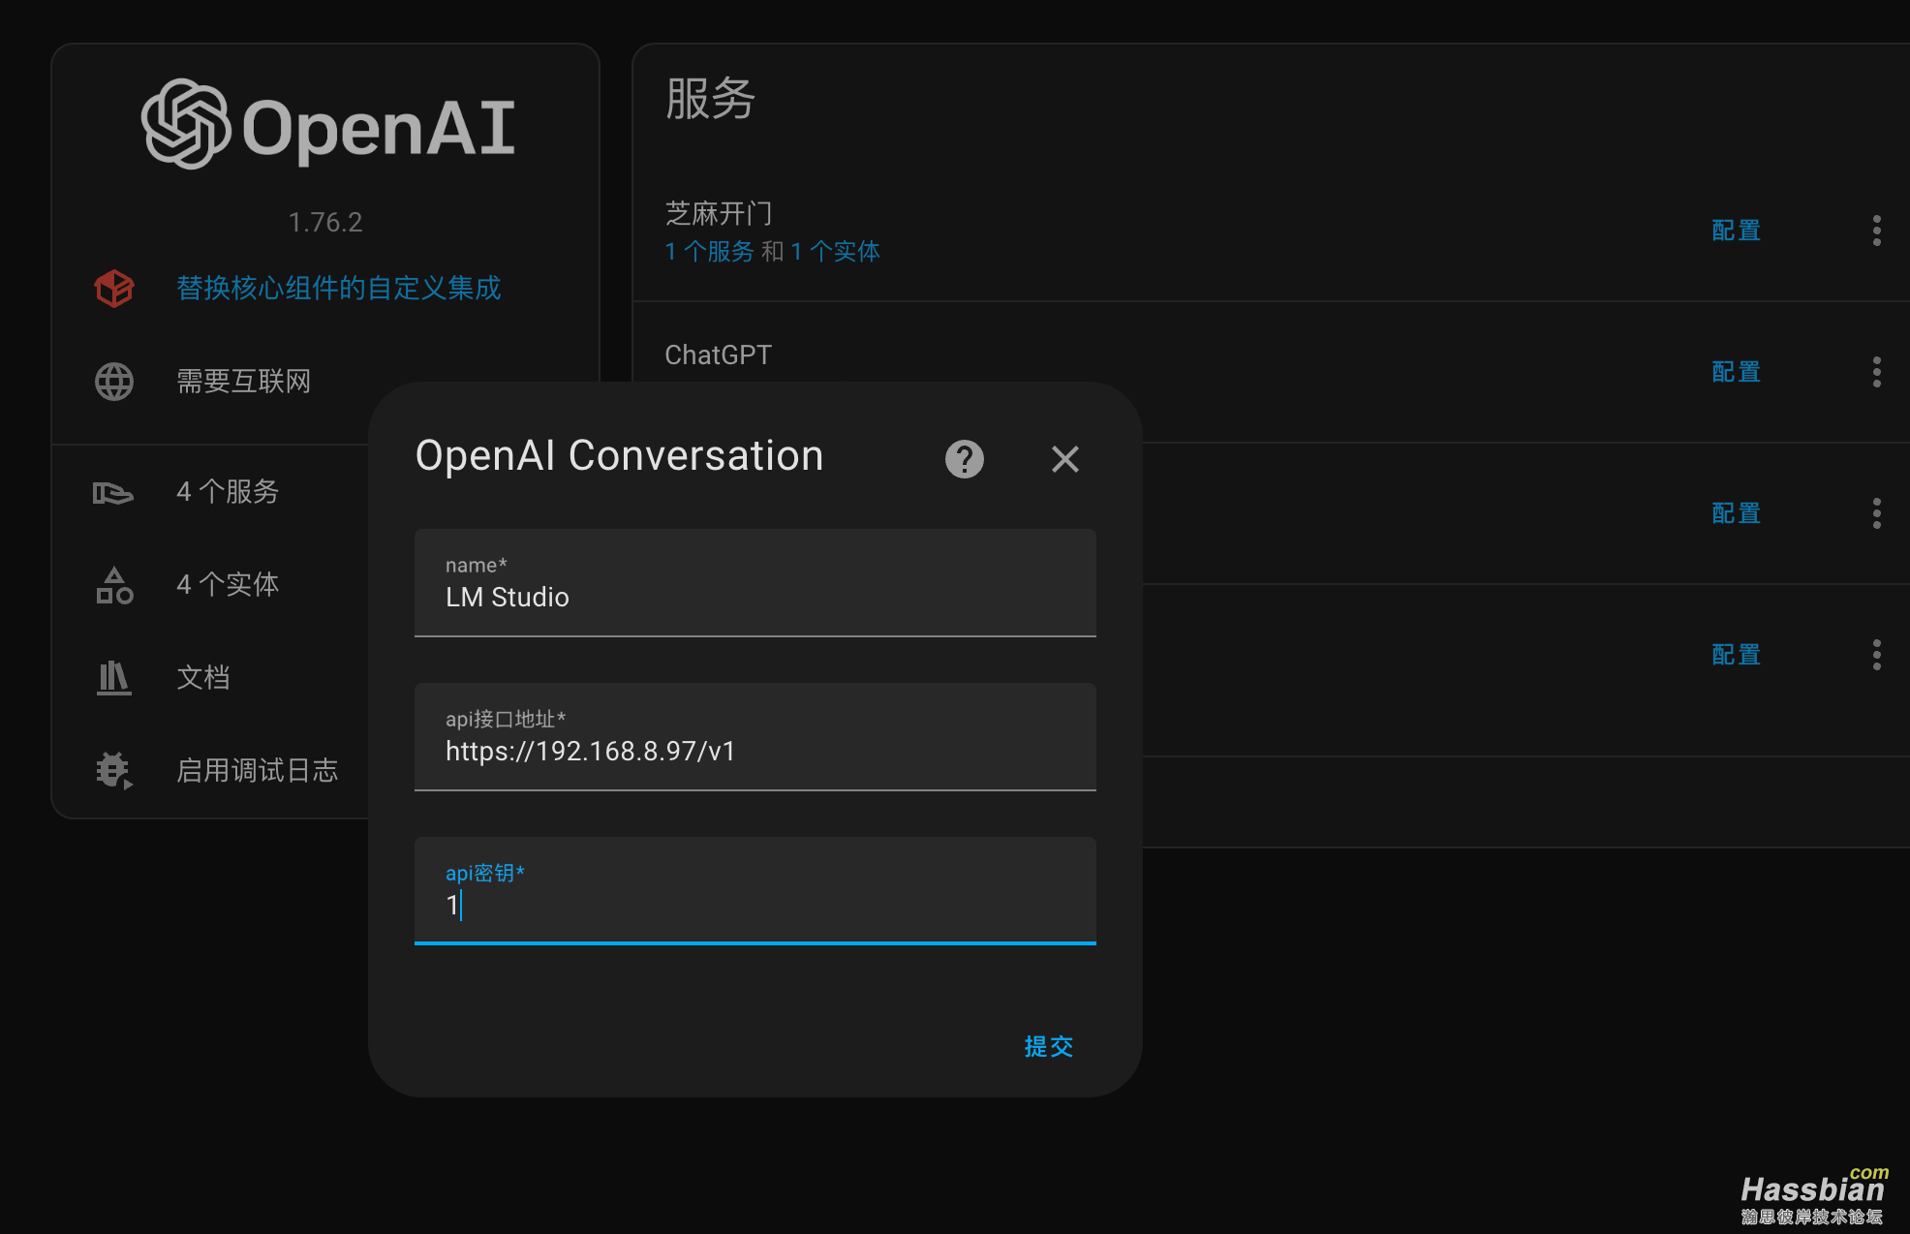
Task: Focus the api密钥 key field
Action: click(x=755, y=890)
